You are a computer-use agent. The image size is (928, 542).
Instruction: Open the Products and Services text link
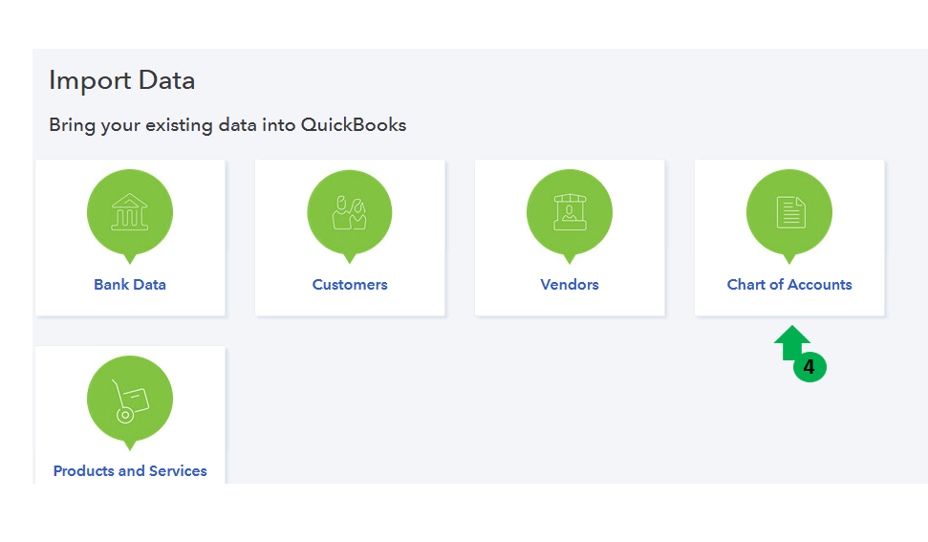[130, 471]
